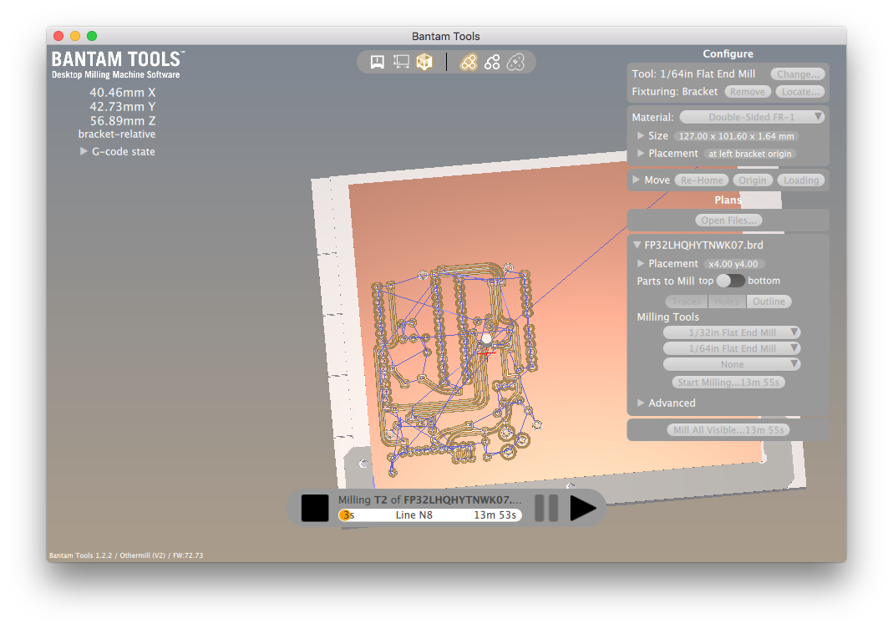Toggle the Holes milling part

click(x=727, y=302)
